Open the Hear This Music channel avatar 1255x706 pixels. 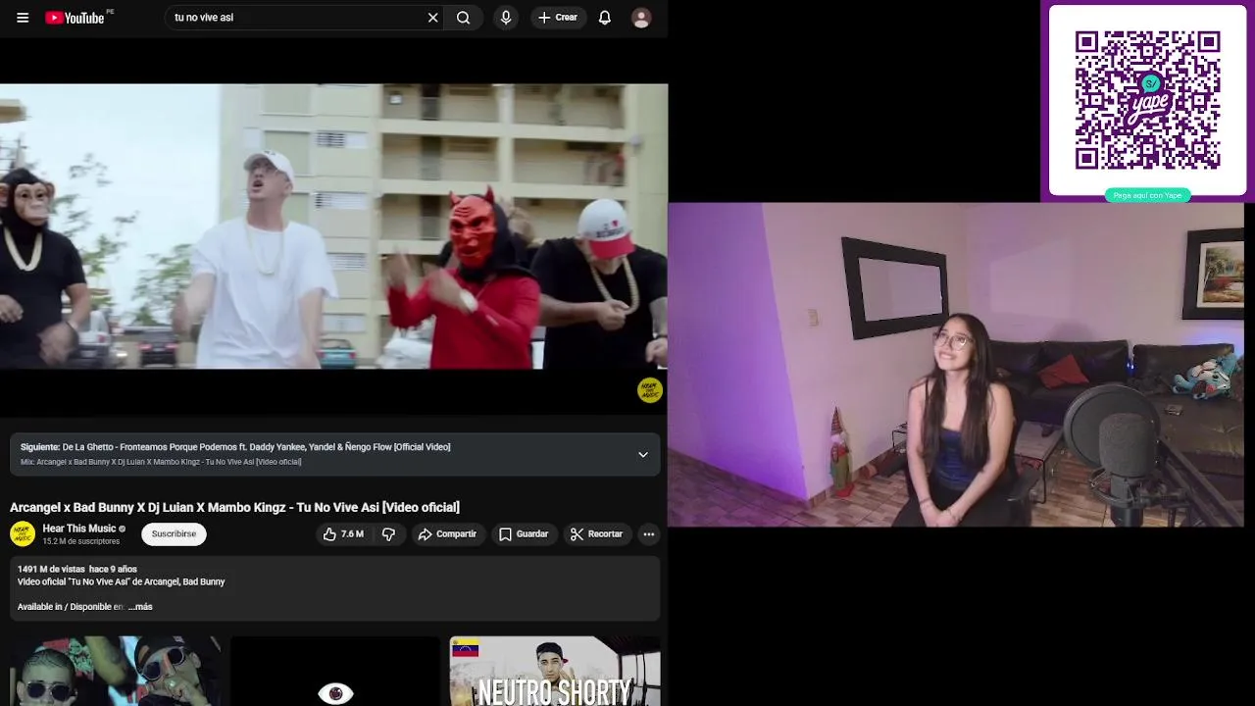(23, 534)
